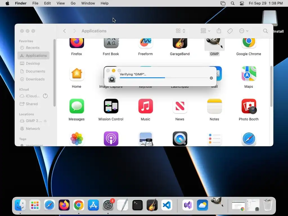Switch Finder view mode icon selector
This screenshot has height=216, width=288.
point(181,31)
